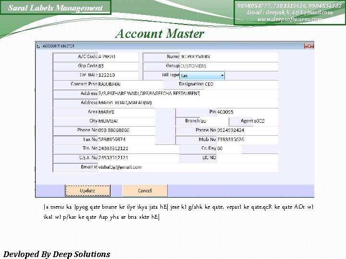Viewport: 346px width, 259px height.
Task: Open the Bill Type dropdown arrow
Action: click(222, 75)
